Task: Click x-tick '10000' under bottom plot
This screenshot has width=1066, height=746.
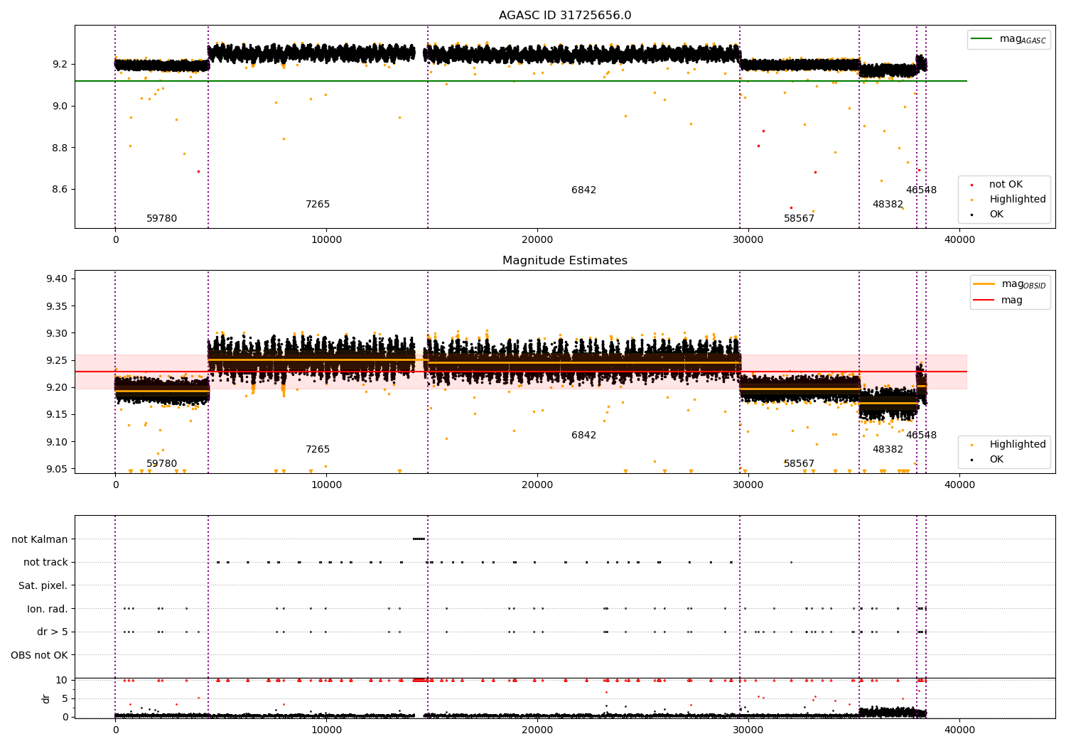Action: tap(326, 729)
